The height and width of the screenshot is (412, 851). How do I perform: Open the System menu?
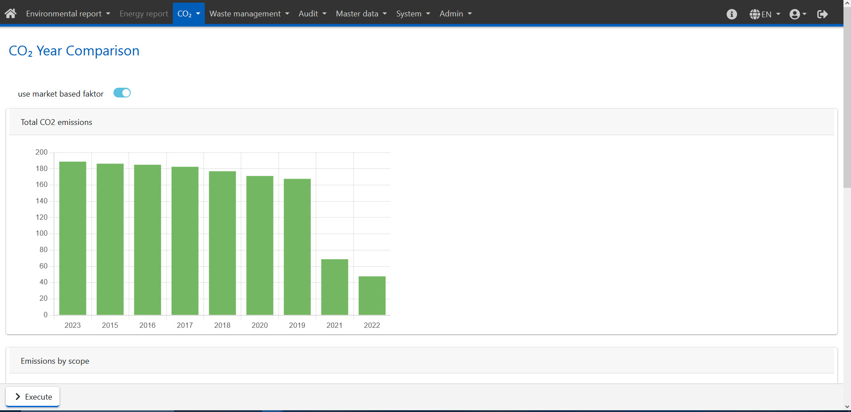(413, 14)
